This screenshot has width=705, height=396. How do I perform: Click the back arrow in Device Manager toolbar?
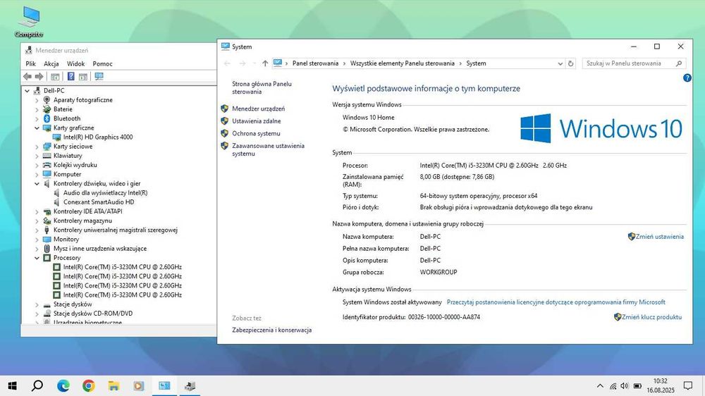tap(27, 76)
